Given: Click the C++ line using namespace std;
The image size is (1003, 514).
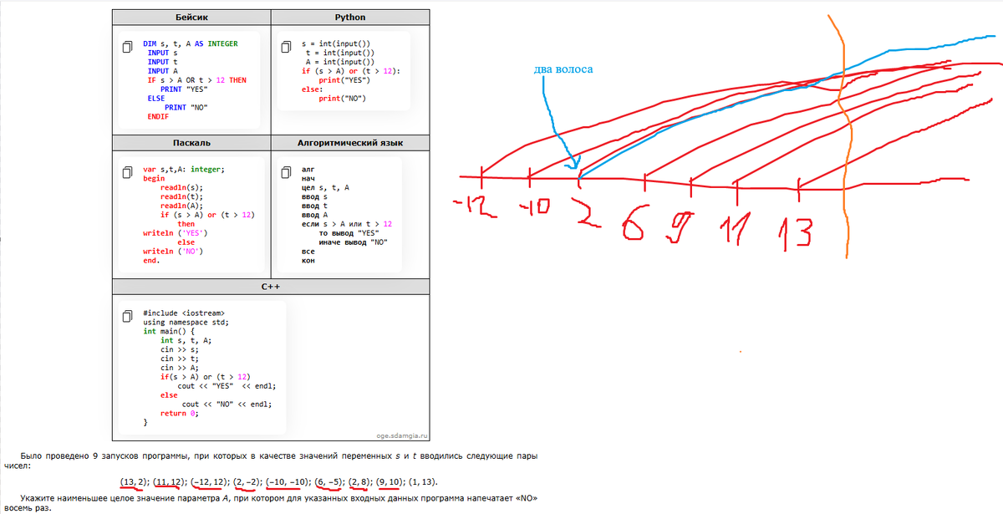Looking at the screenshot, I should (186, 323).
